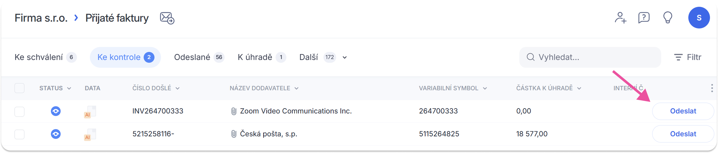Click the email forwarding envelope icon
Screen dimensions: 718x153
pos(167,18)
